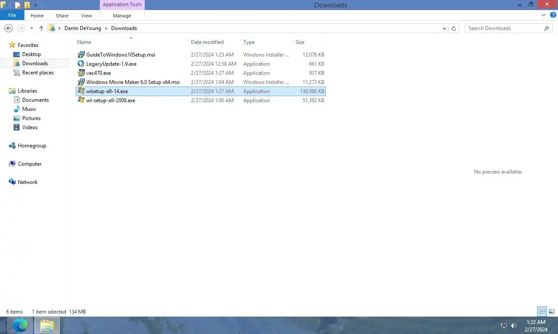Switch to the Share ribbon tab
Image resolution: width=558 pixels, height=334 pixels.
click(x=62, y=16)
